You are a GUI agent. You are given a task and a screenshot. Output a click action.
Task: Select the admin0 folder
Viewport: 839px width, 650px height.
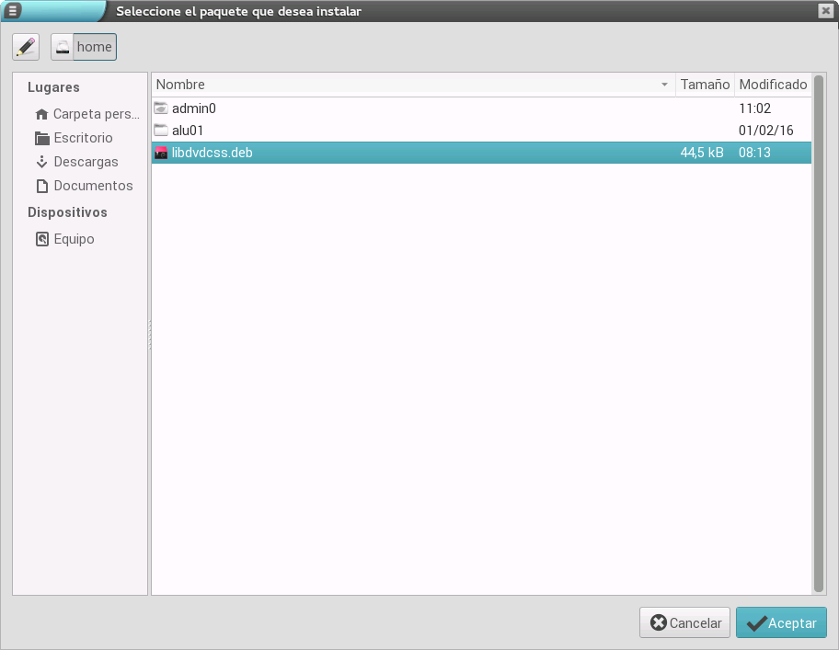click(193, 108)
